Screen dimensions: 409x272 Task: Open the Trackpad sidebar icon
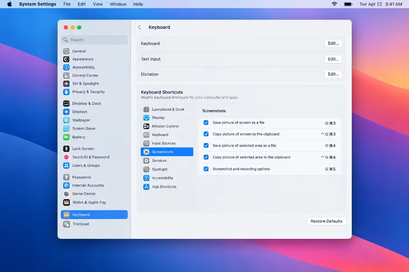(66, 224)
